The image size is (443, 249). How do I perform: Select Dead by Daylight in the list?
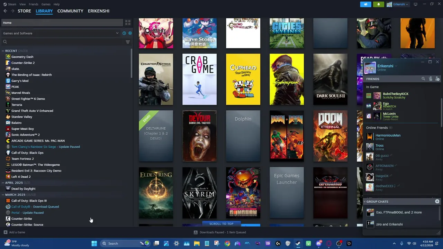point(23,189)
